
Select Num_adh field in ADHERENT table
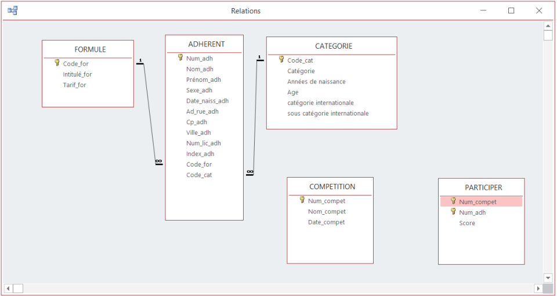(200, 59)
